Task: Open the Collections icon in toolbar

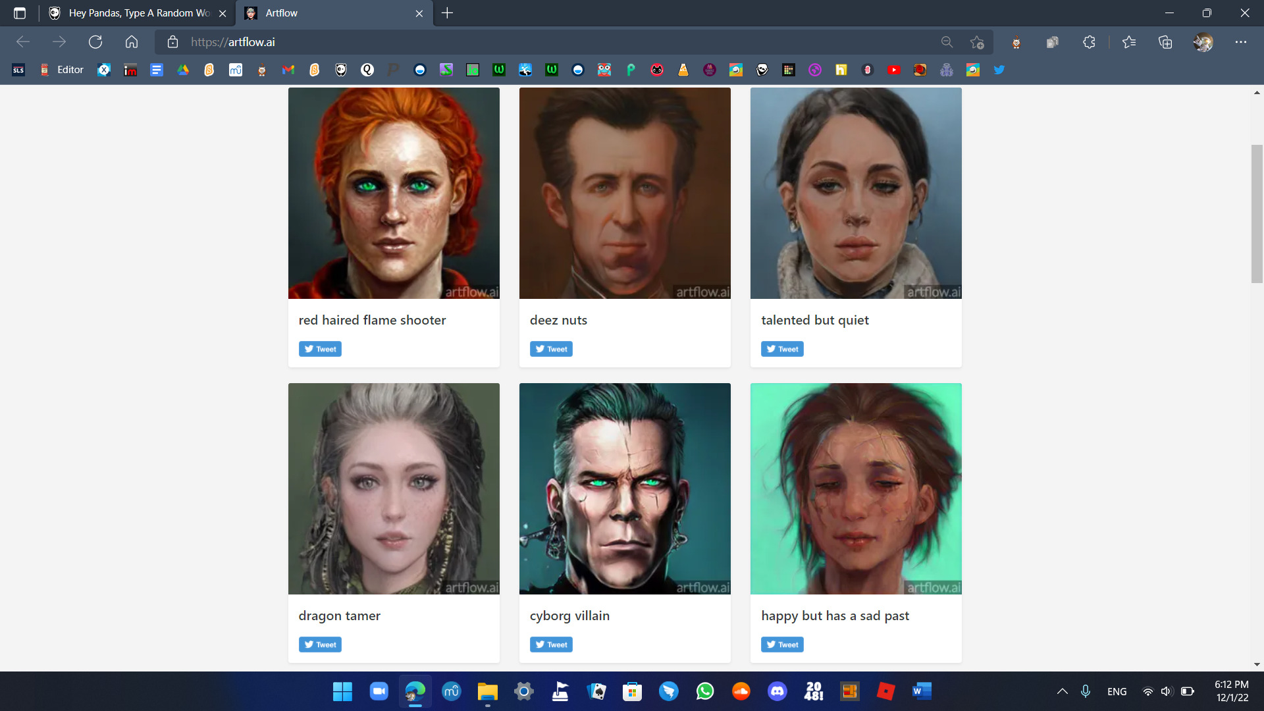Action: tap(1165, 42)
